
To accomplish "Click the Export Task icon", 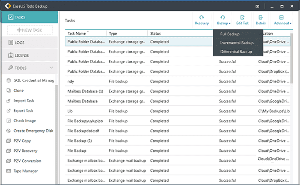I will (x=9, y=111).
